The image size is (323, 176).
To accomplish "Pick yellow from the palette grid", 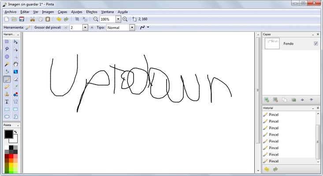I will (11, 165).
